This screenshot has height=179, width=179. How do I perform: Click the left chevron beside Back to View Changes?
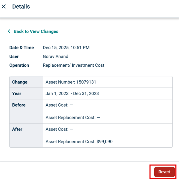pyautogui.click(x=9, y=31)
